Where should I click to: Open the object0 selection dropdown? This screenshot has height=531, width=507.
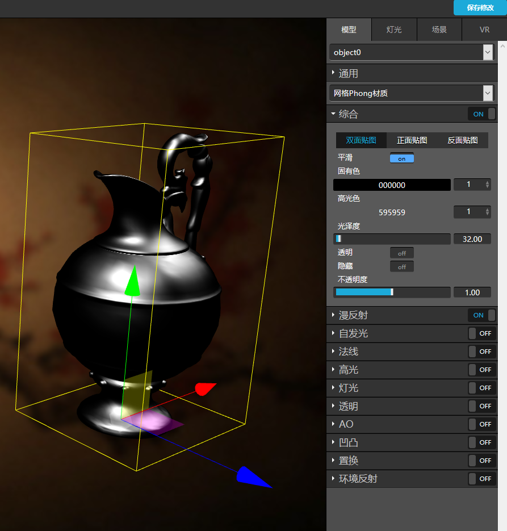tap(412, 52)
